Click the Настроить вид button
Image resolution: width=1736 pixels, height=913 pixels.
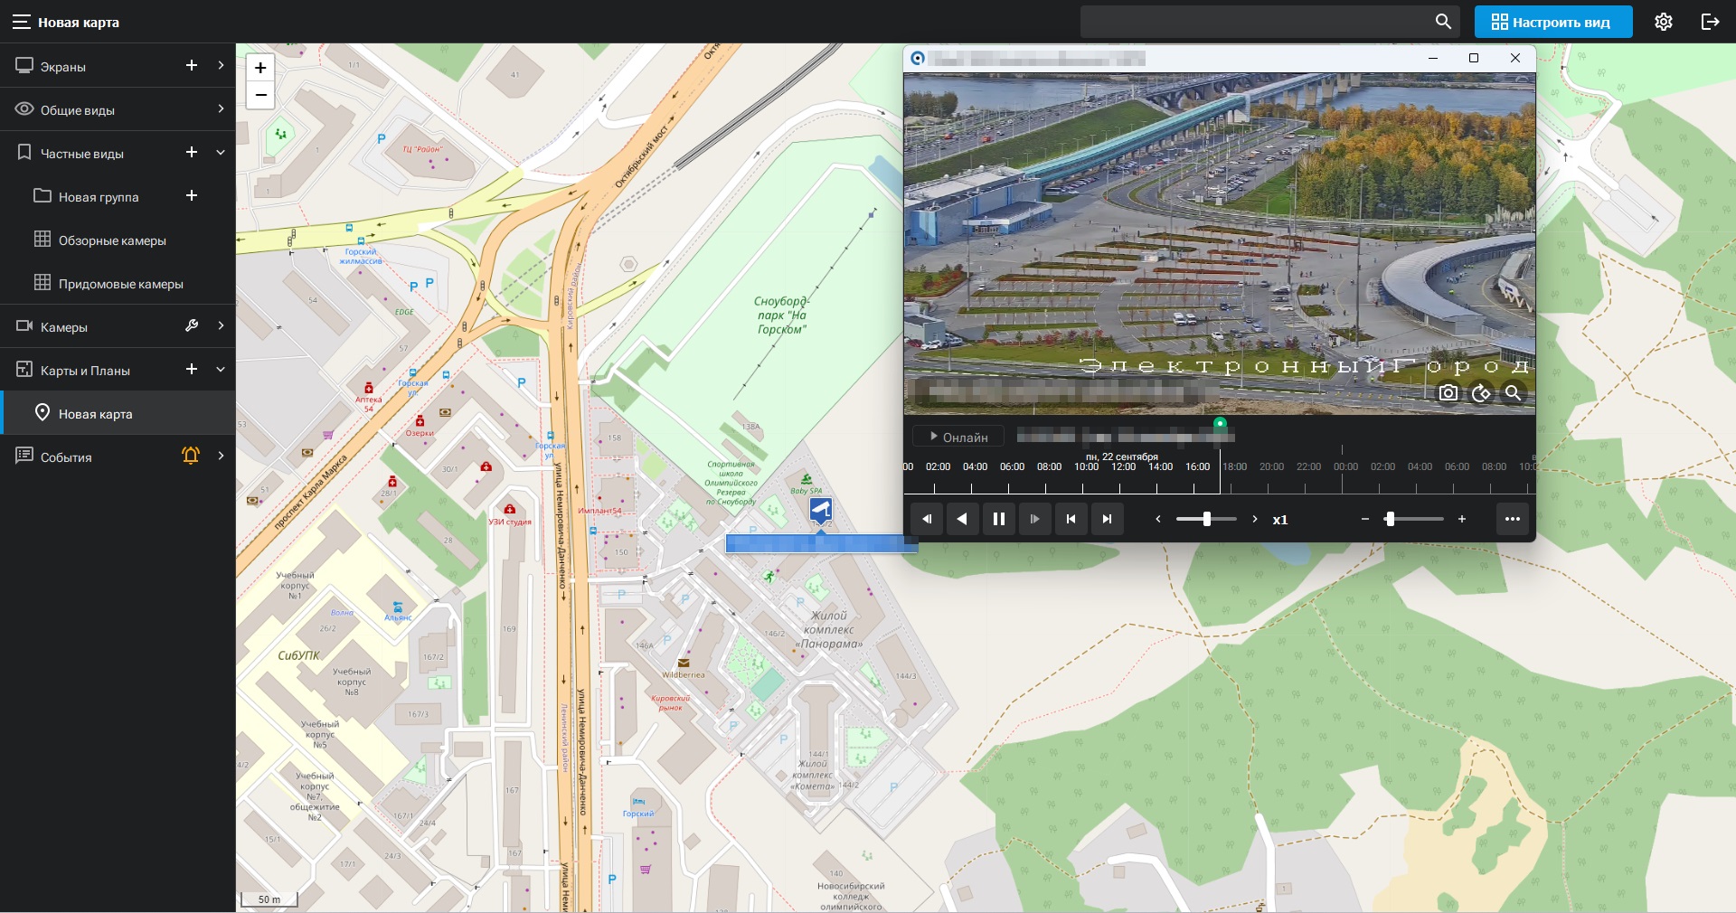pos(1552,22)
